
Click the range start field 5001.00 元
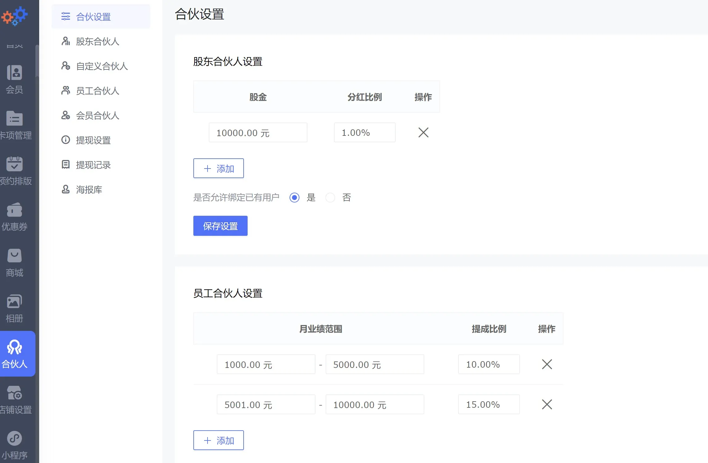266,404
